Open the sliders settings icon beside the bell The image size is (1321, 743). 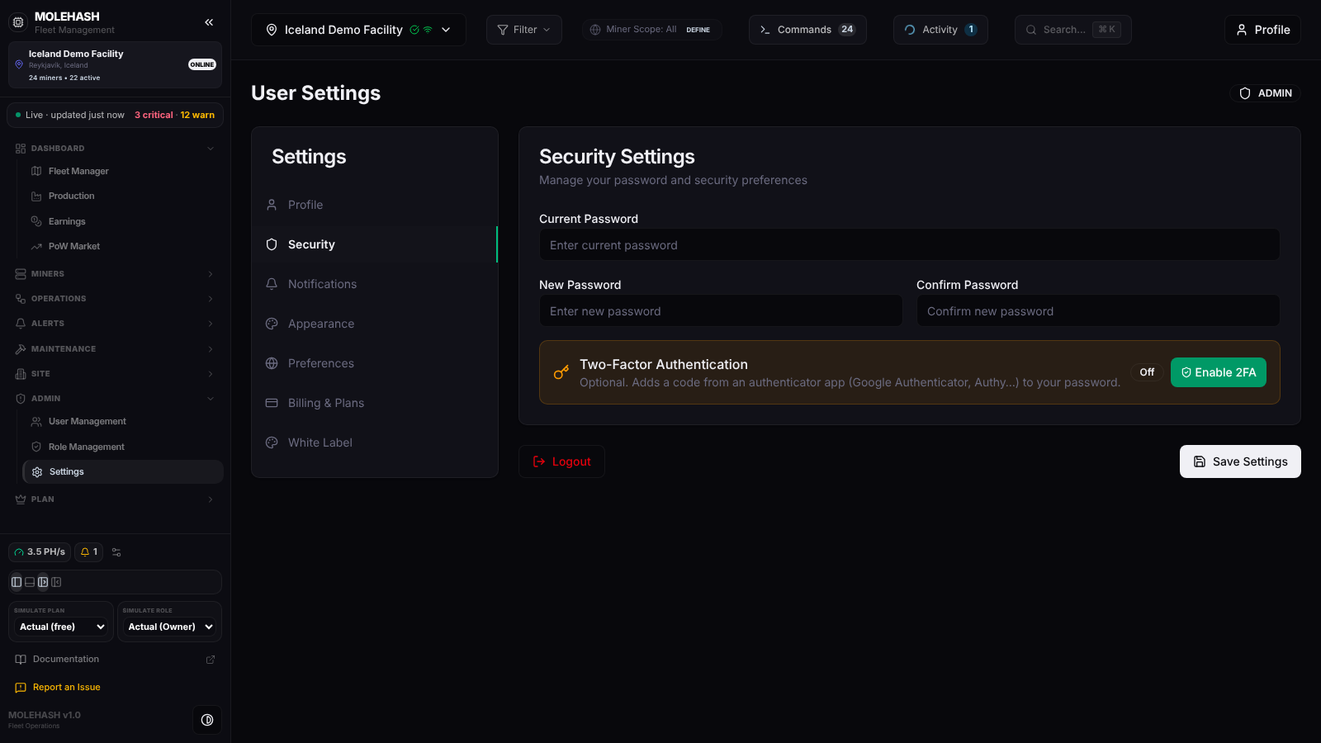pos(116,552)
